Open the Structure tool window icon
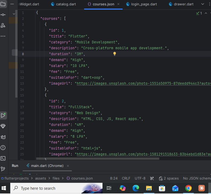 3,25
